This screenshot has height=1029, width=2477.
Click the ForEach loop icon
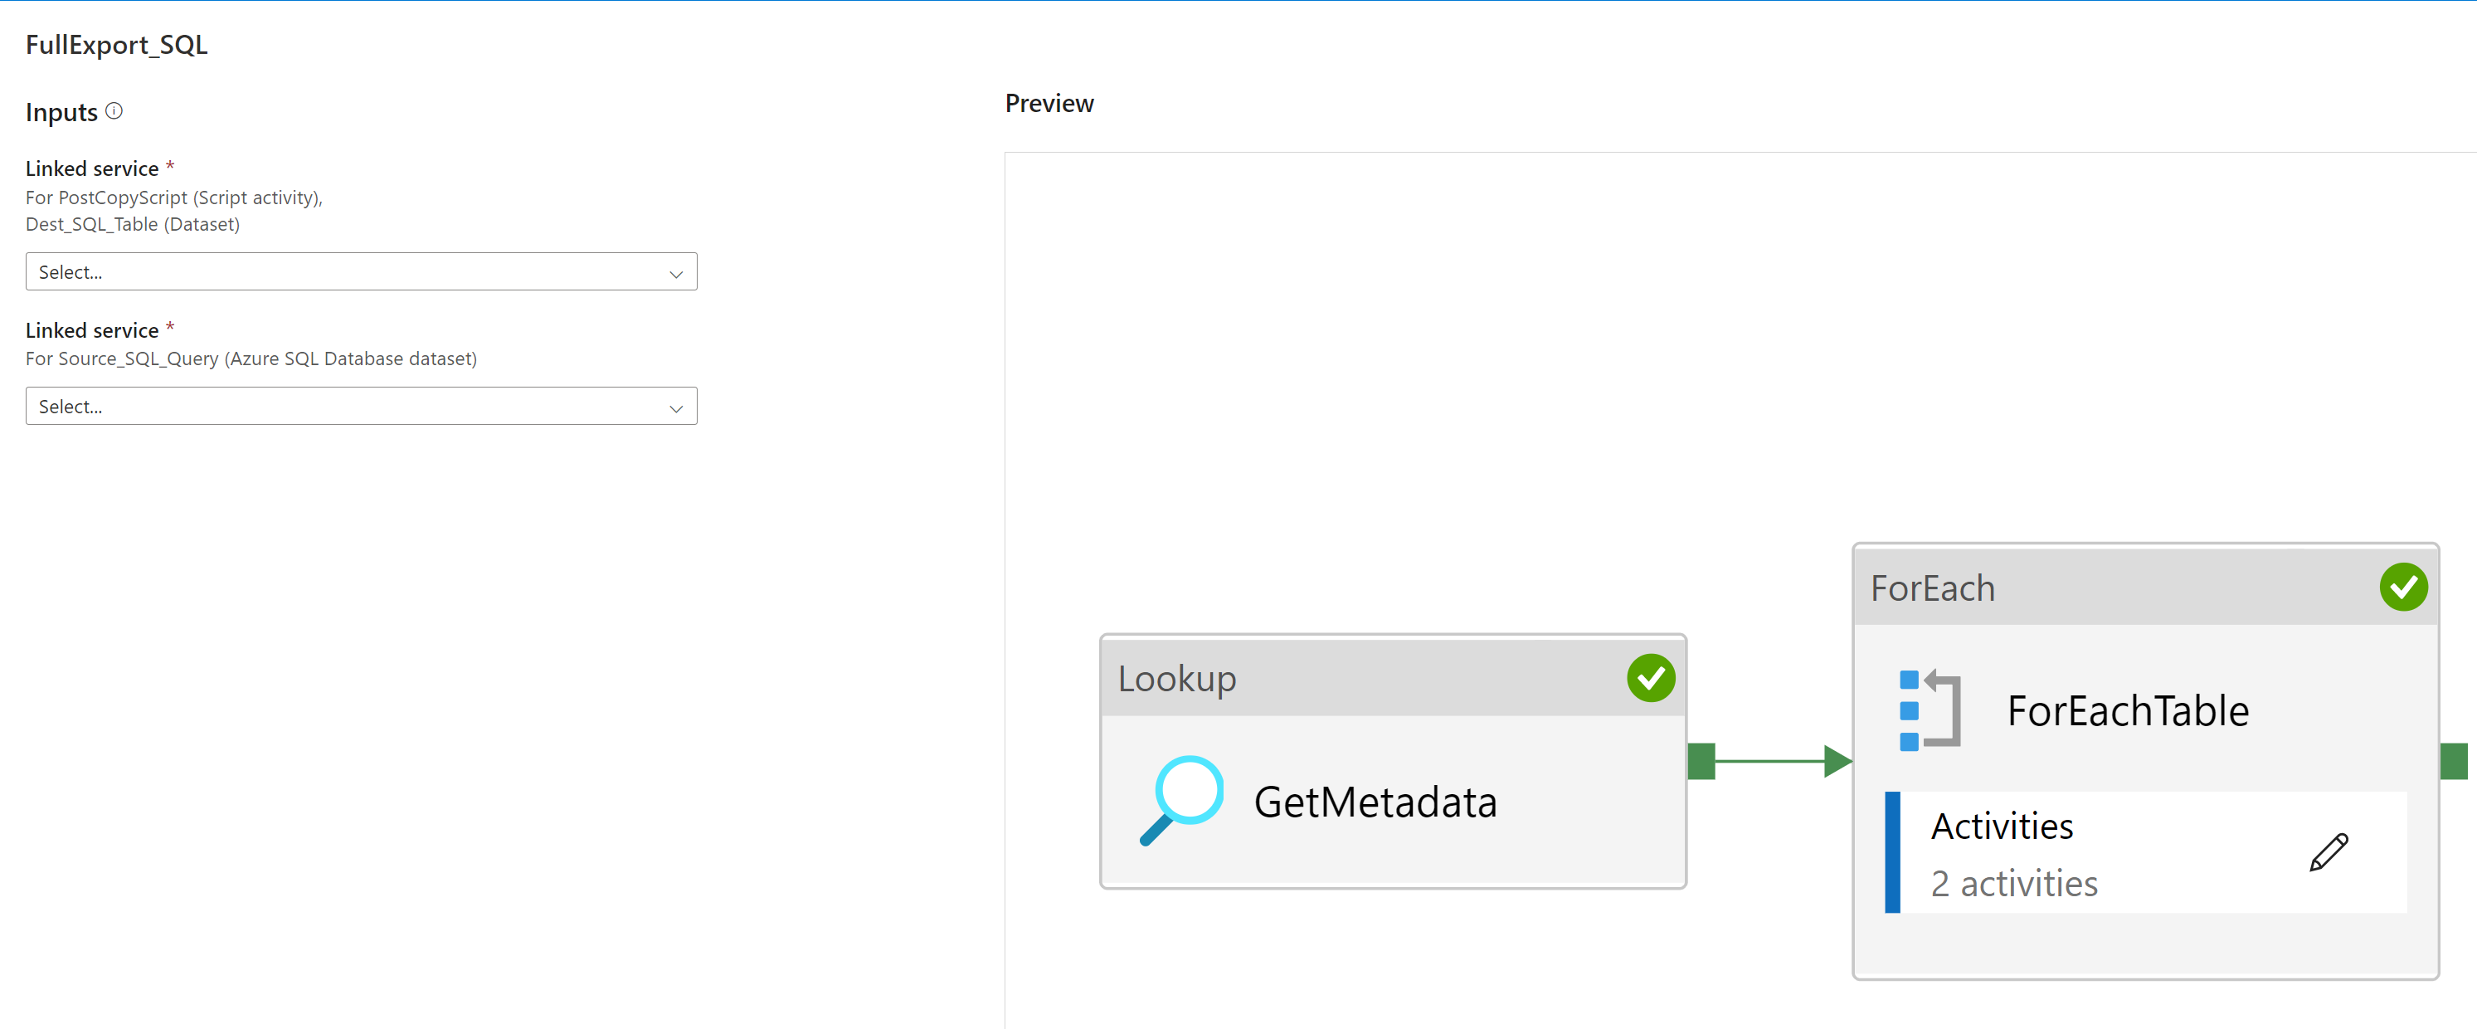1930,710
